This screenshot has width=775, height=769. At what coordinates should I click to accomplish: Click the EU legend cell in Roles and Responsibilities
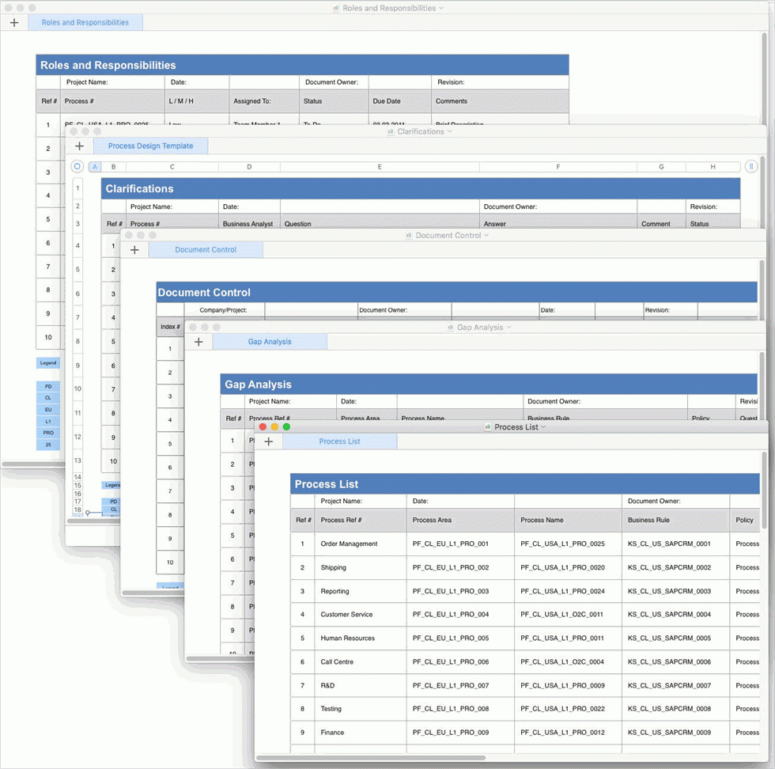click(x=48, y=410)
